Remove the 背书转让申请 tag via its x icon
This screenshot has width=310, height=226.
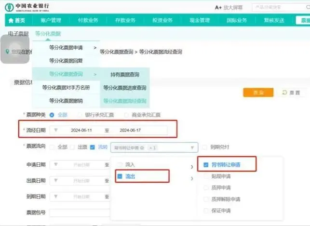[x=142, y=148]
